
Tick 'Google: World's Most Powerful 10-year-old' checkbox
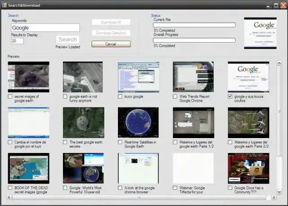point(65,188)
